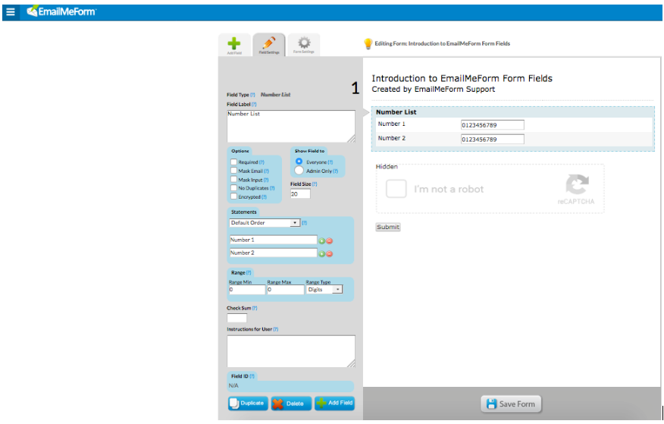Add statement after Number 1

[322, 241]
